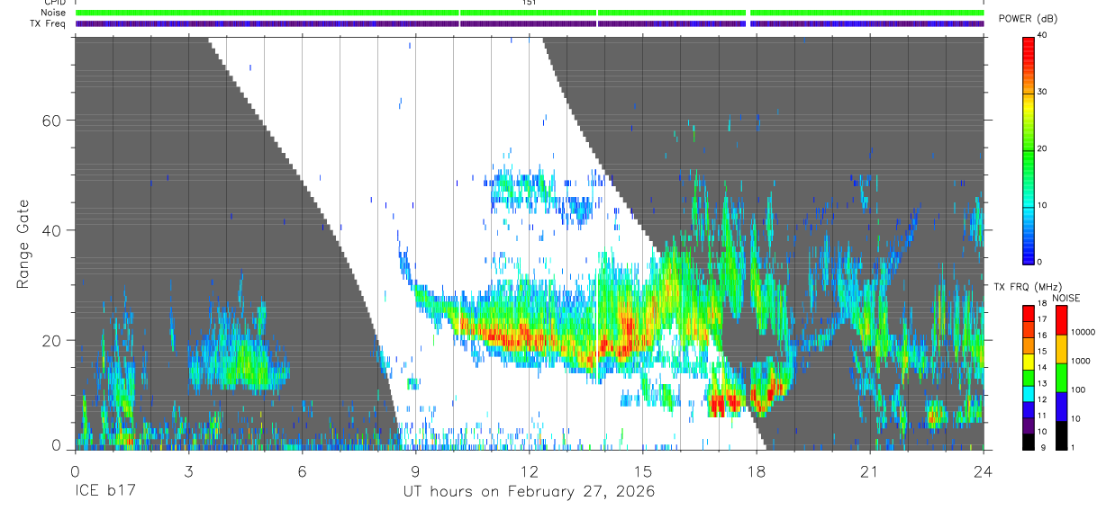The height and width of the screenshot is (510, 1106).
Task: Click '14' on TX FRQ legend scale
Action: coord(1043,368)
